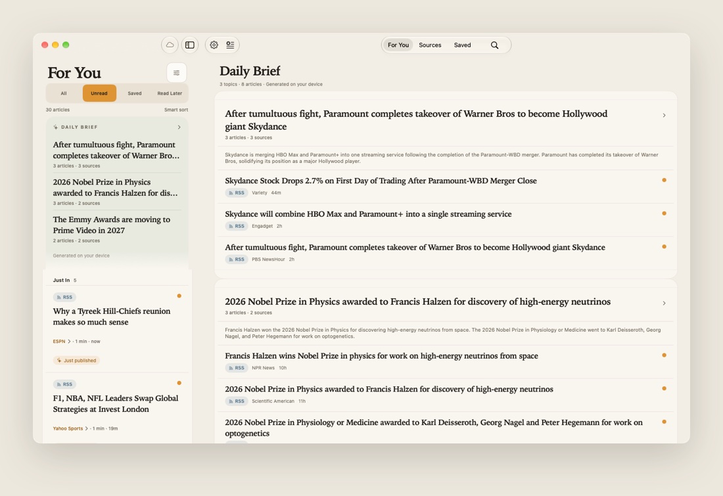Click the Francis Halzen summary paragraph
The height and width of the screenshot is (496, 723).
click(x=442, y=333)
